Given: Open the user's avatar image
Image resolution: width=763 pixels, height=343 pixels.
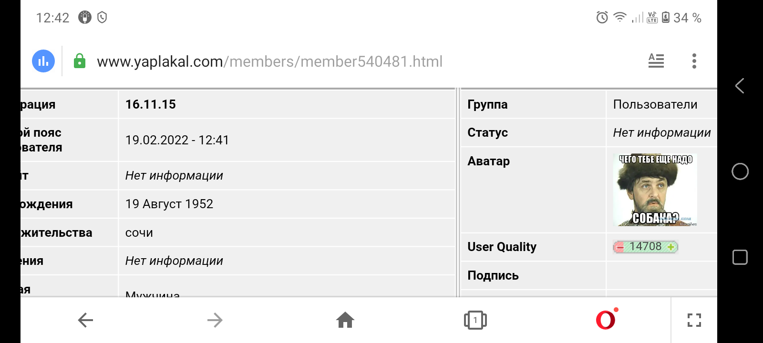Looking at the screenshot, I should pyautogui.click(x=655, y=190).
